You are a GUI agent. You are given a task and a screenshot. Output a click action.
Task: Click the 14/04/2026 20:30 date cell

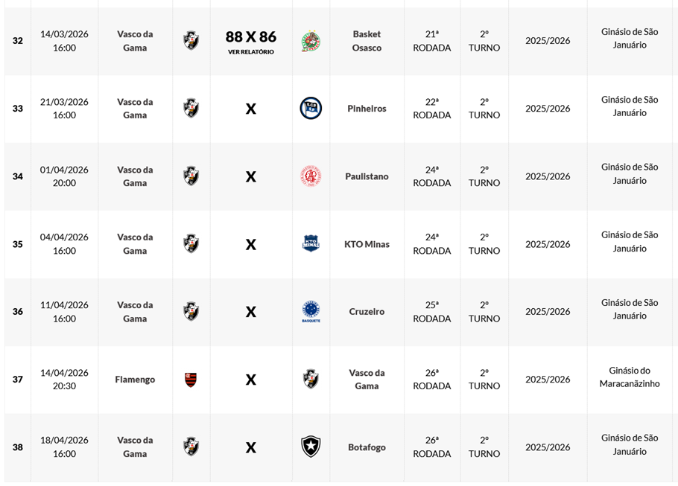(x=64, y=380)
